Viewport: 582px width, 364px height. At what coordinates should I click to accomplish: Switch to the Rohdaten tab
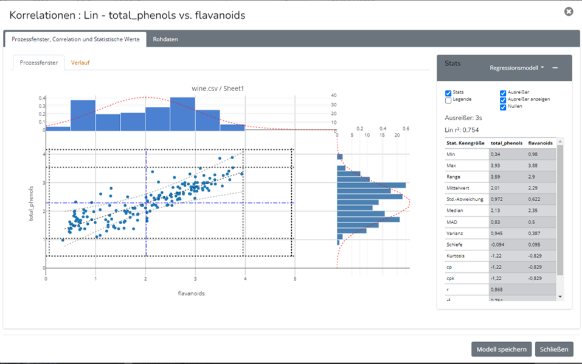pos(165,39)
